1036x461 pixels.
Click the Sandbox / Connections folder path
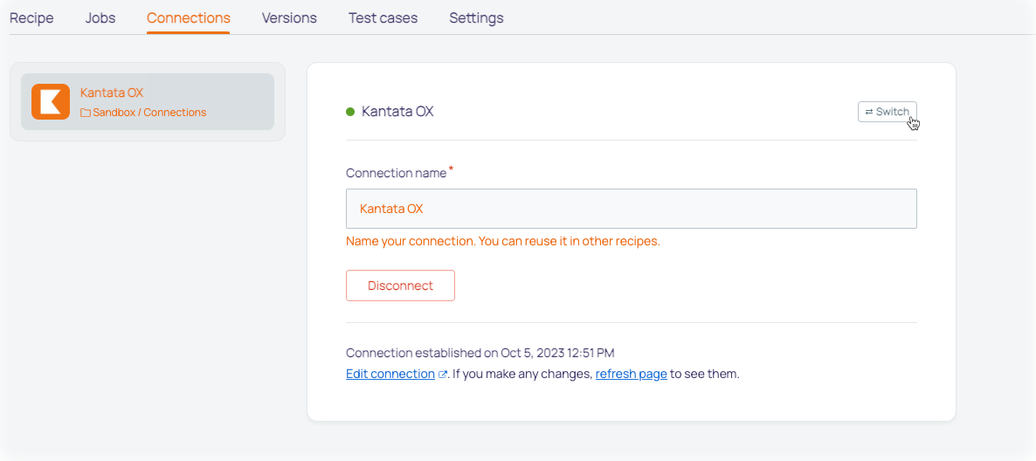coord(149,113)
